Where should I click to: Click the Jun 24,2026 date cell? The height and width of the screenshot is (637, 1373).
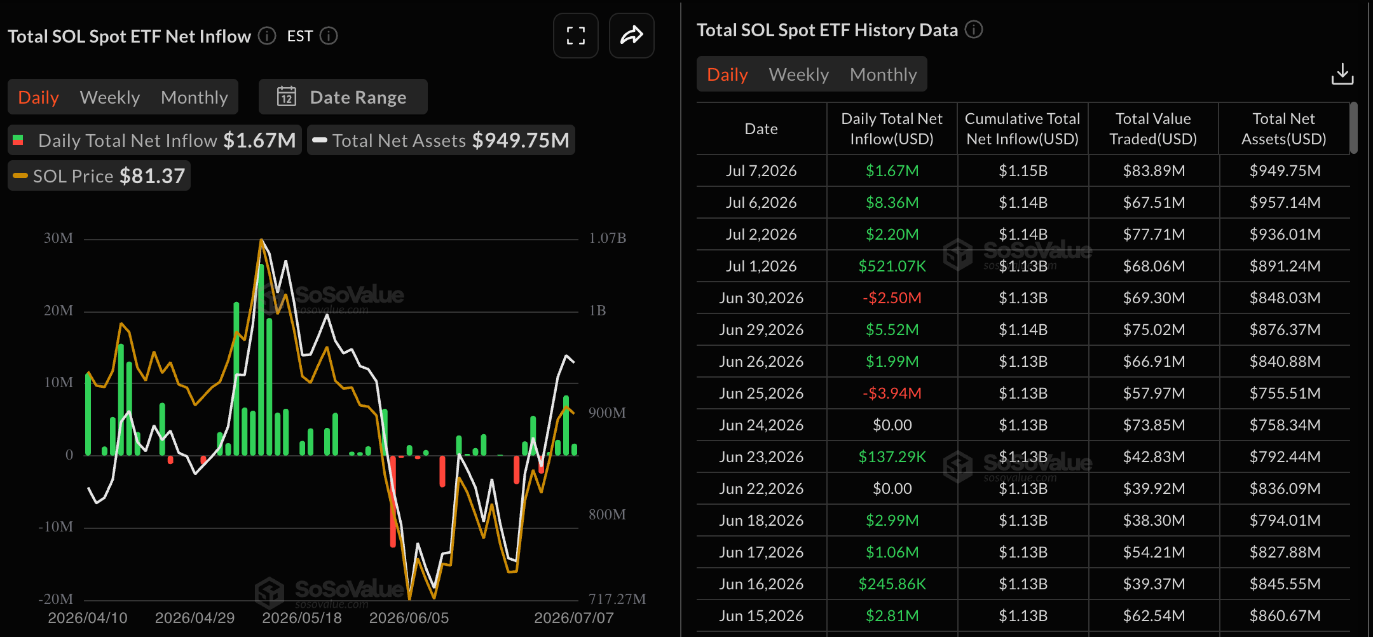pos(762,425)
